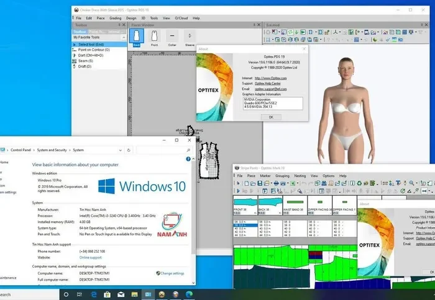The width and height of the screenshot is (435, 300).
Task: Click the green sphere icon in 3D toolbar
Action: (375, 40)
